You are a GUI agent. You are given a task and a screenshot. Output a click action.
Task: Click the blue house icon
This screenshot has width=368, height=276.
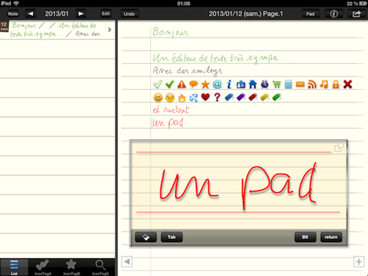pyautogui.click(x=252, y=84)
